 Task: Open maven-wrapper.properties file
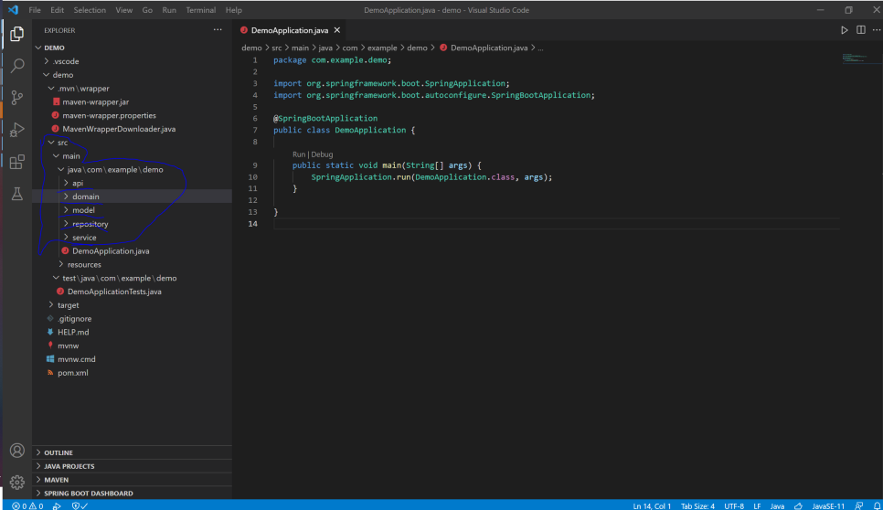[110, 115]
